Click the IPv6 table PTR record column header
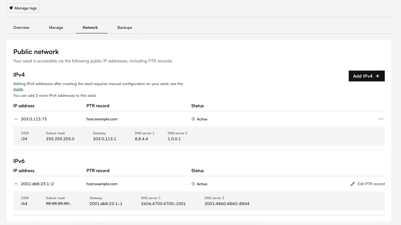Screen dimensions: 401x225 tap(98, 170)
